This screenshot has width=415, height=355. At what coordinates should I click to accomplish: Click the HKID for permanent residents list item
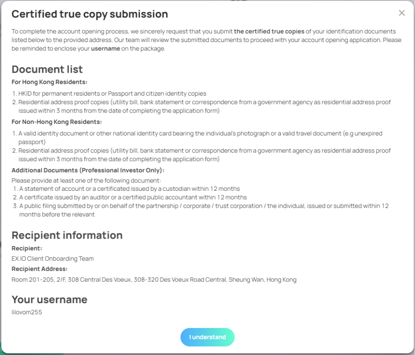pyautogui.click(x=112, y=93)
